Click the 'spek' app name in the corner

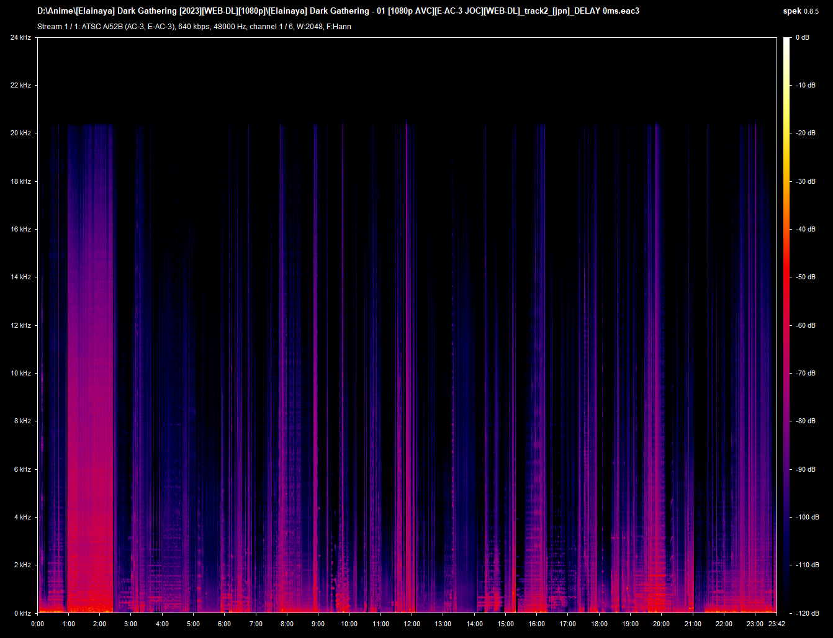coord(792,11)
